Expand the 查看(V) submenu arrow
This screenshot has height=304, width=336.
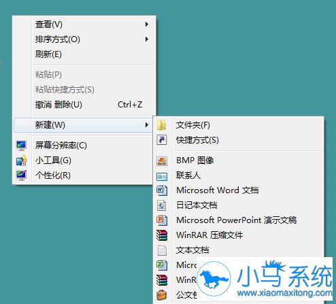[147, 24]
